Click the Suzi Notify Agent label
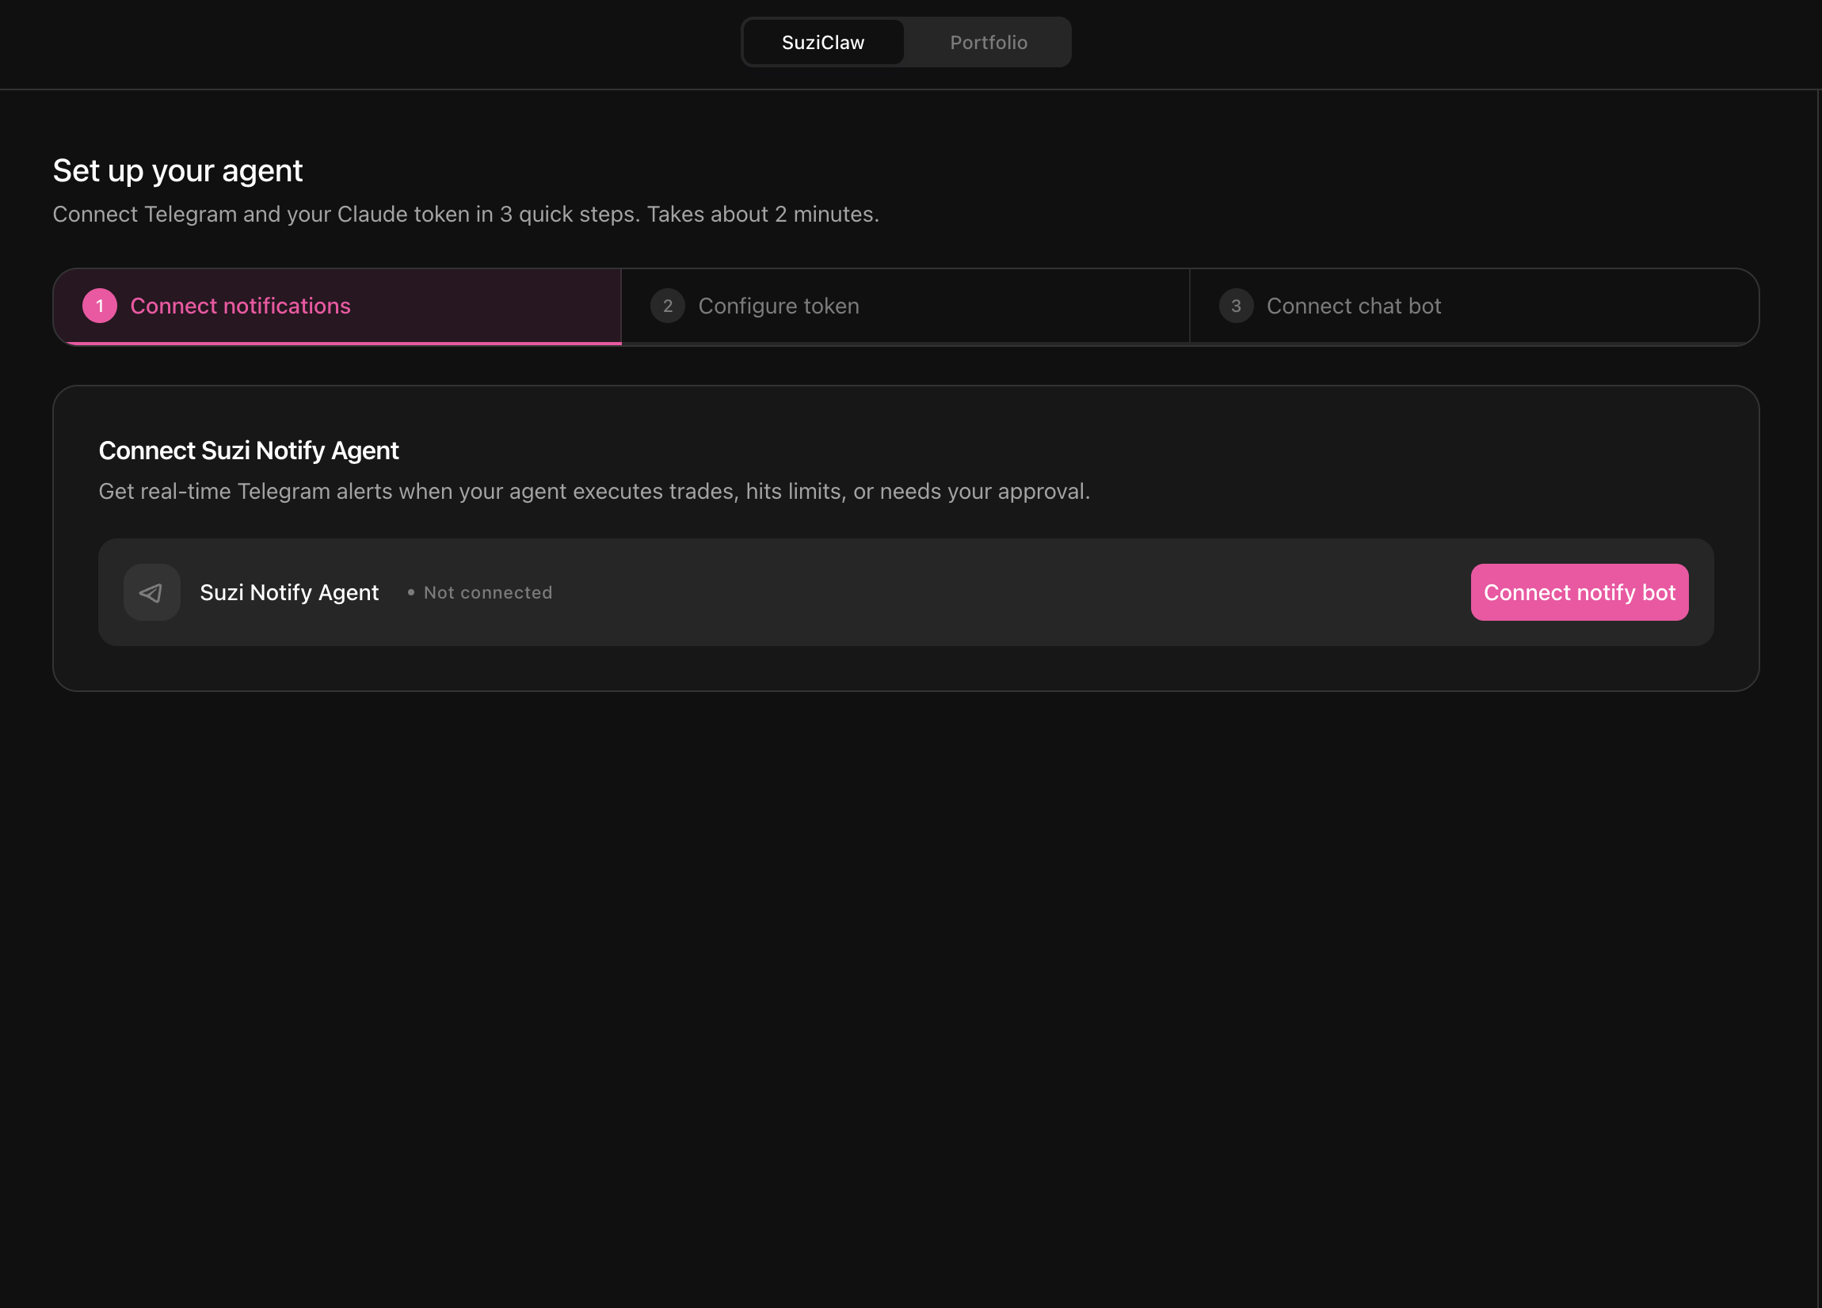The width and height of the screenshot is (1822, 1308). [289, 592]
